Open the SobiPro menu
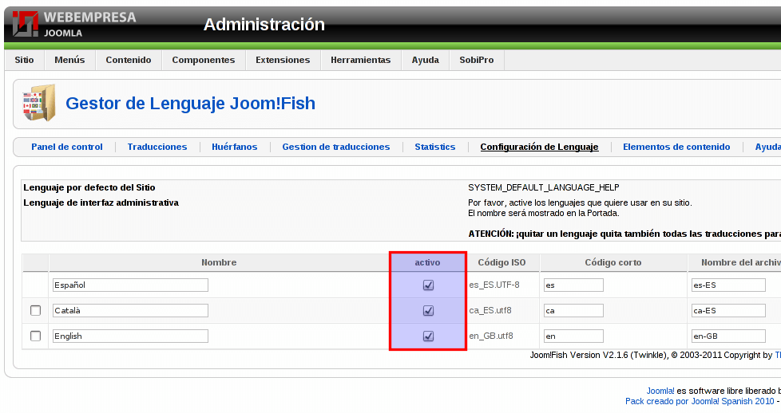This screenshot has width=781, height=413. coord(477,60)
